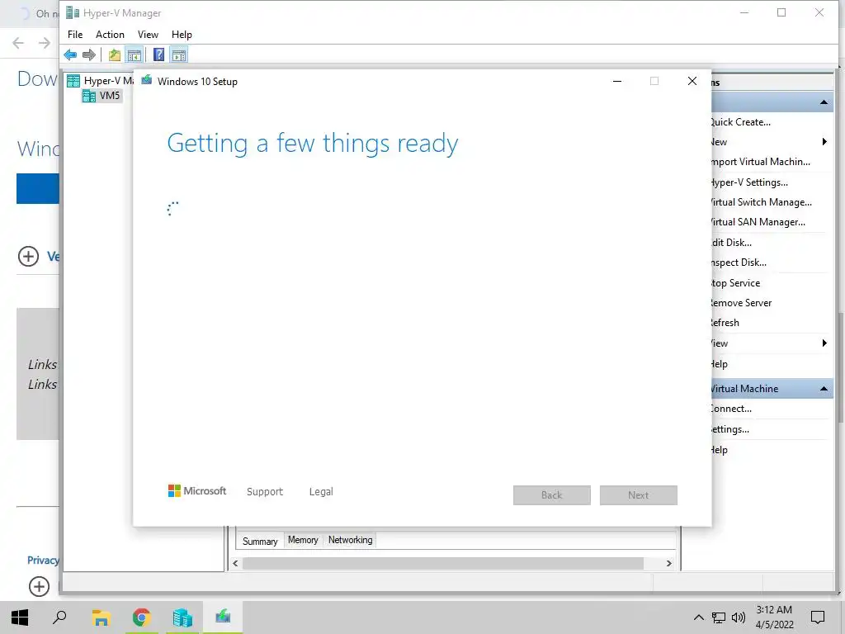The height and width of the screenshot is (634, 845).
Task: Click the Privacy link in browser page
Action: click(x=43, y=561)
